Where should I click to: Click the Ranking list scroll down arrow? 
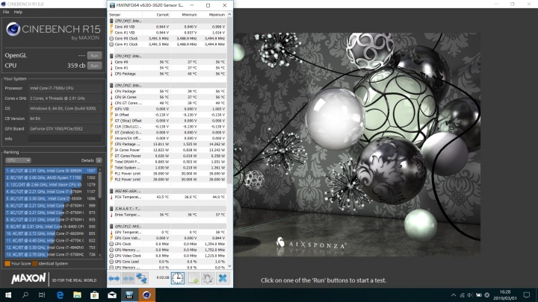click(100, 255)
